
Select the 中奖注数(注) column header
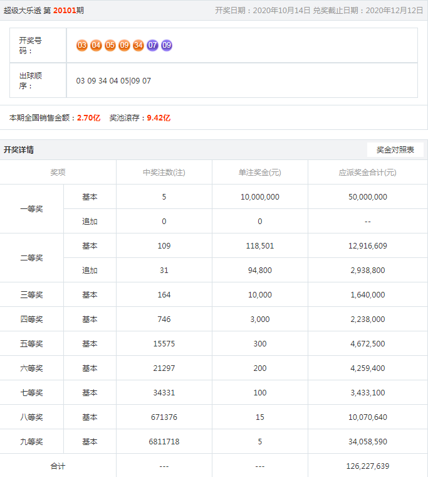164,173
